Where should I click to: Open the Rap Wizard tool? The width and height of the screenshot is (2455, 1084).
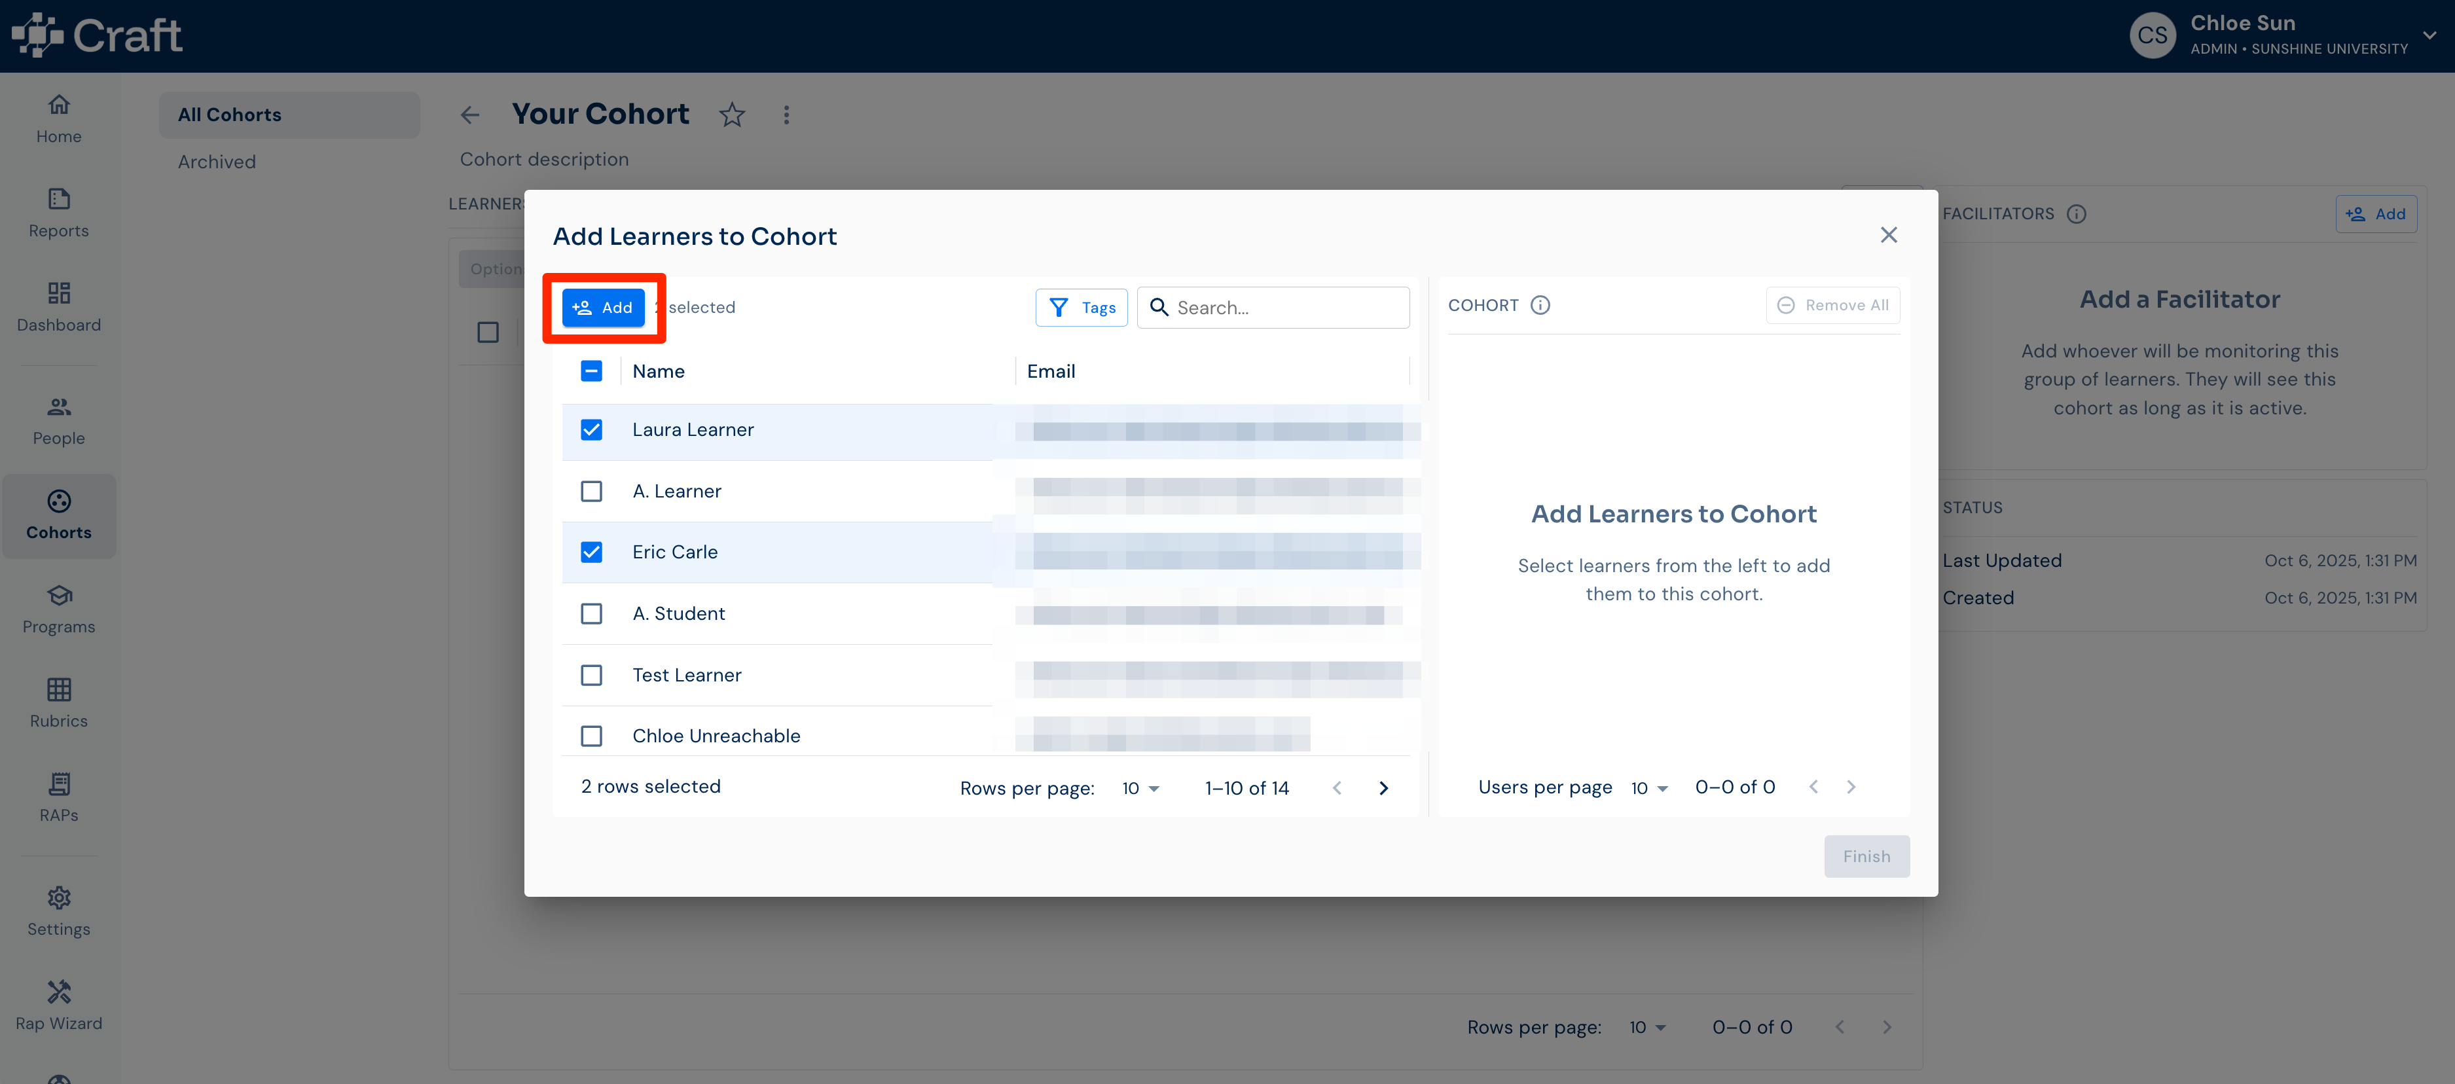(x=58, y=1006)
